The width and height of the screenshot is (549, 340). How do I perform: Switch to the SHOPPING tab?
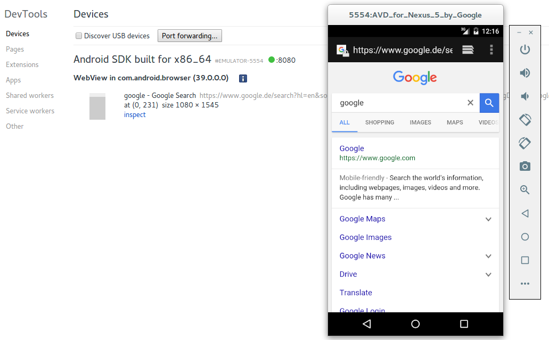(380, 122)
